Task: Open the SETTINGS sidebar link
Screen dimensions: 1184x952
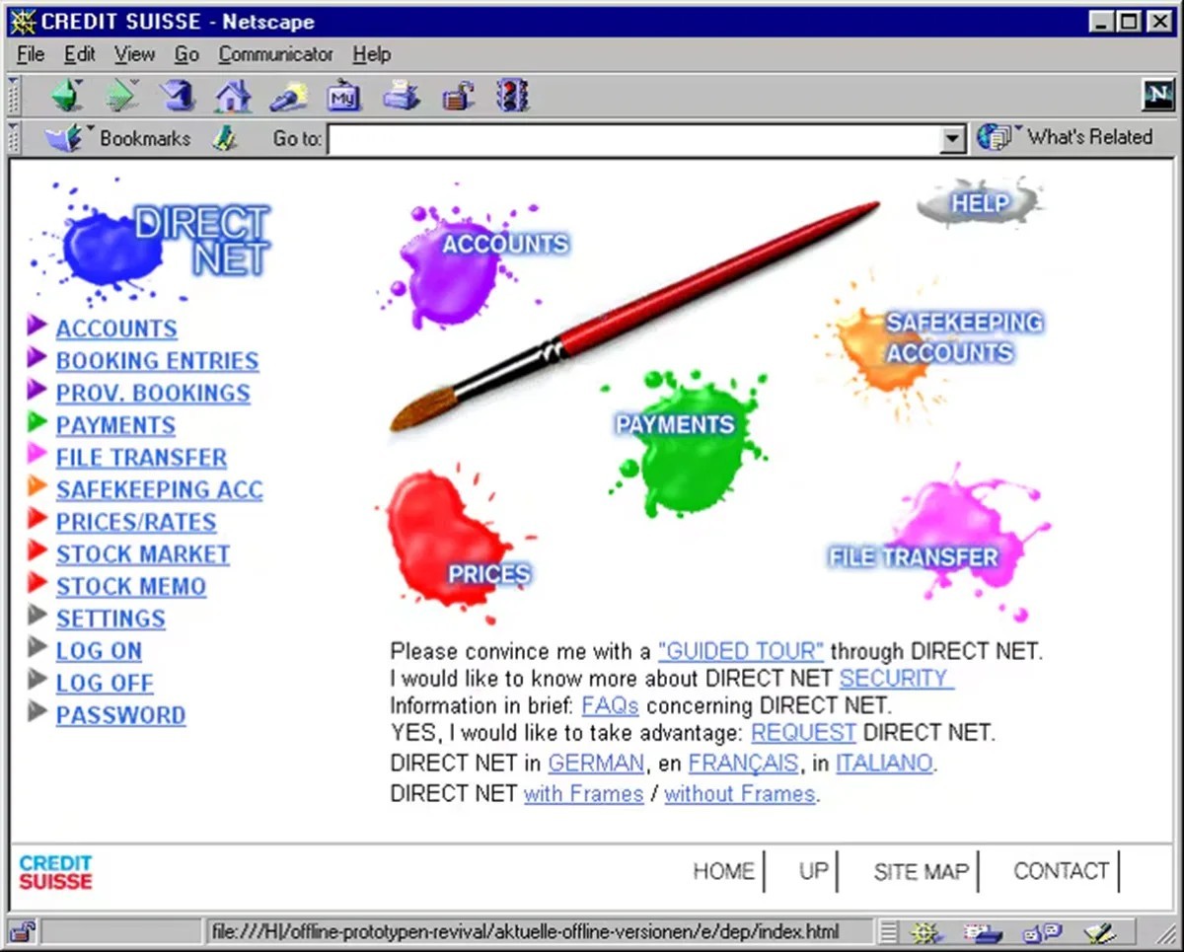Action: coord(111,620)
